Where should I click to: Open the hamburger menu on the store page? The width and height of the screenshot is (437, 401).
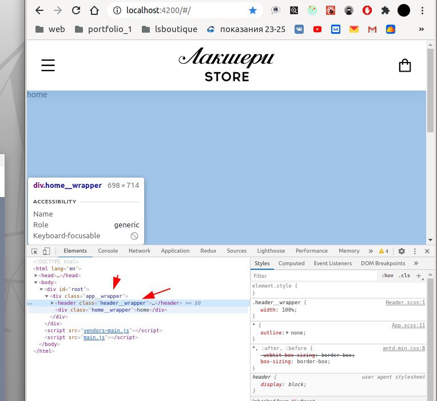(48, 65)
